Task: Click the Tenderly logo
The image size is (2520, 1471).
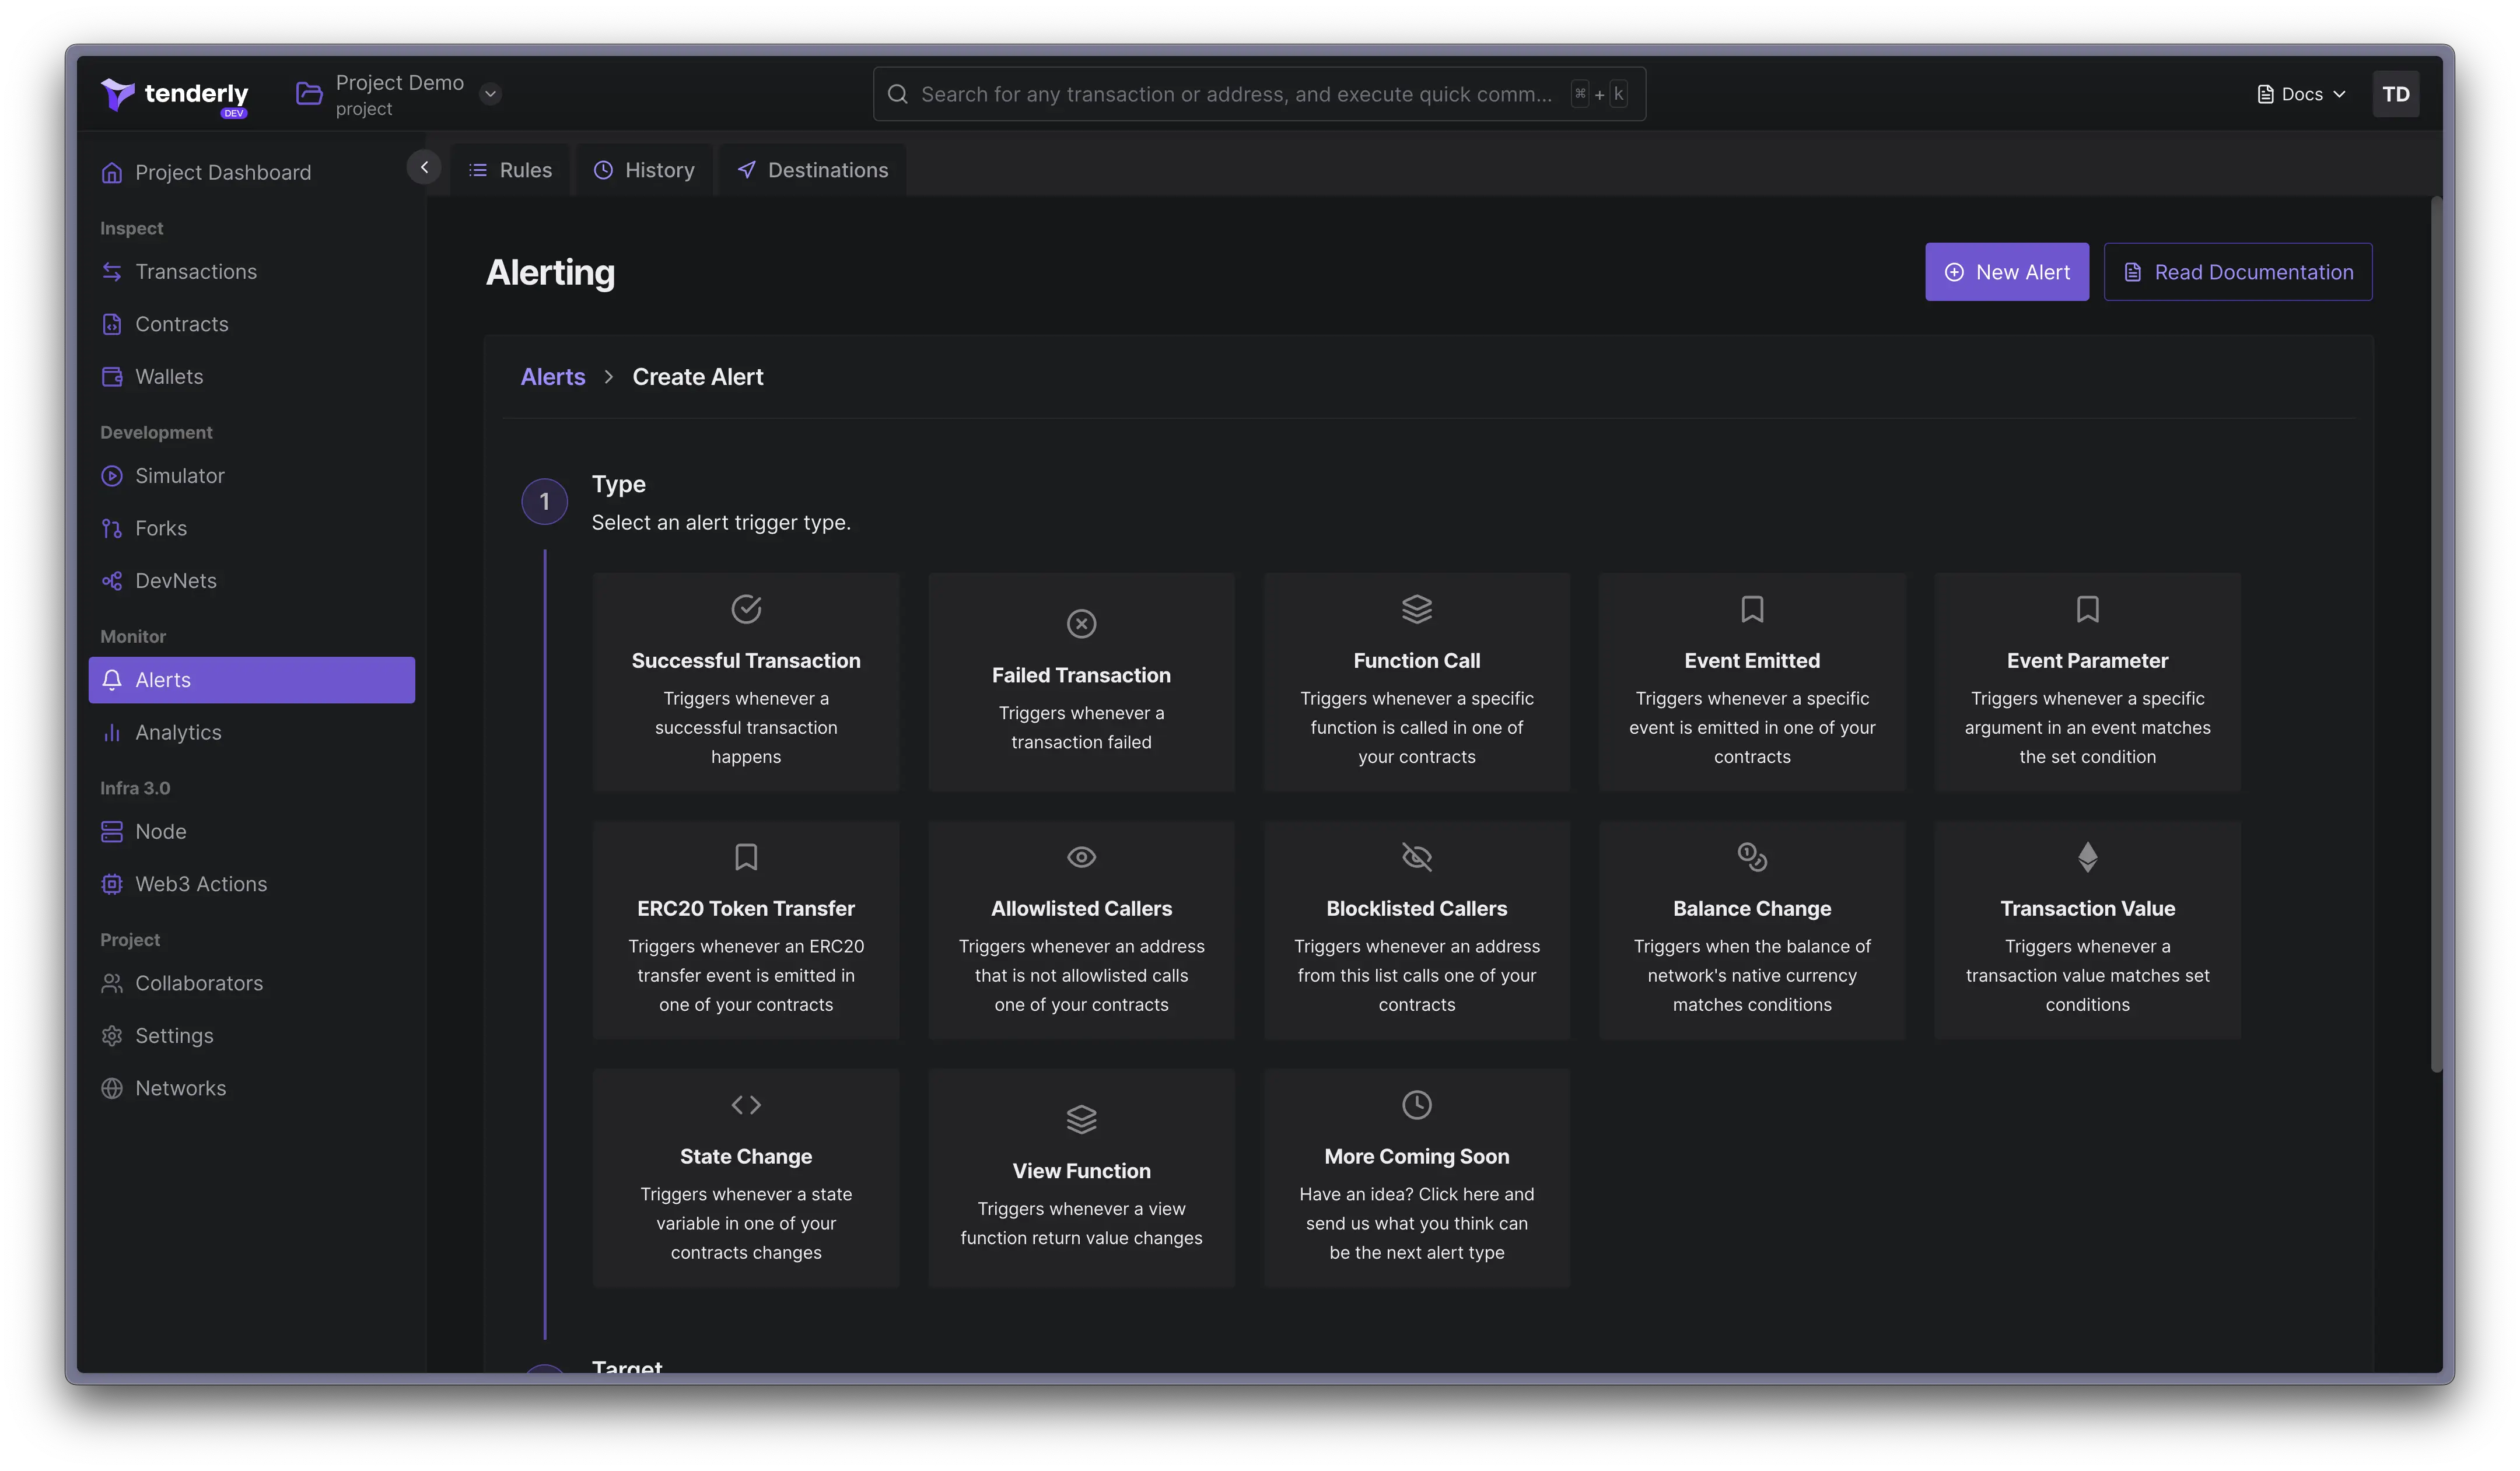Action: click(x=175, y=96)
